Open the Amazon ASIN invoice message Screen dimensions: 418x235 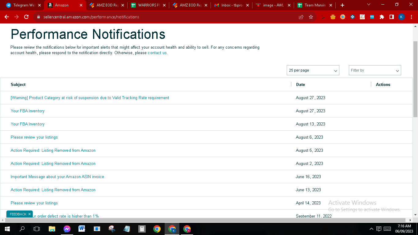click(x=57, y=177)
